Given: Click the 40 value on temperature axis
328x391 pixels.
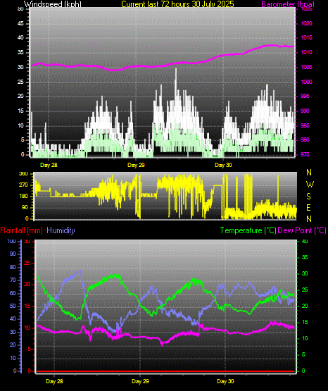Looking at the screenshot, I should coord(305,241).
